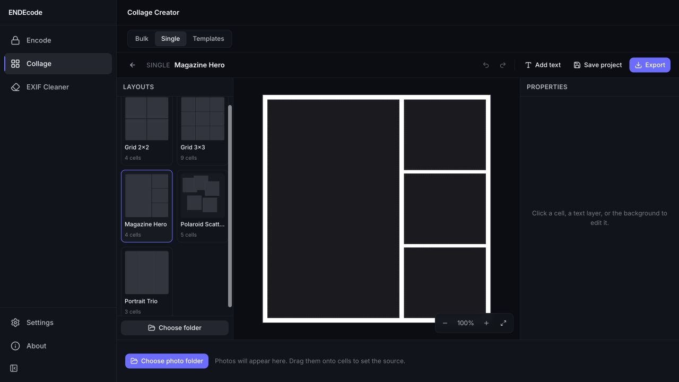The width and height of the screenshot is (679, 382).
Task: Click the 100% zoom level readout
Action: [466, 323]
